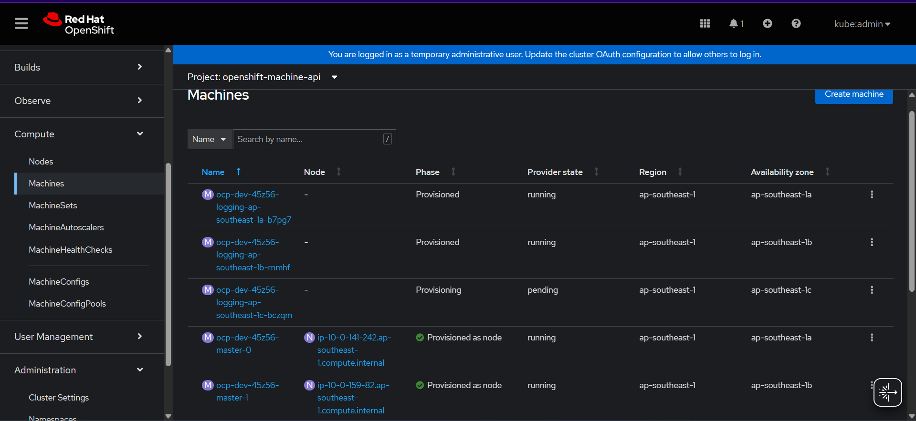Open cluster OAuth configuration link

(x=620, y=54)
